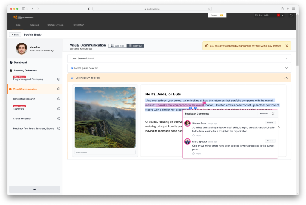Click info icon beside Critical Reflection
The height and width of the screenshot is (205, 306).
coord(59,118)
